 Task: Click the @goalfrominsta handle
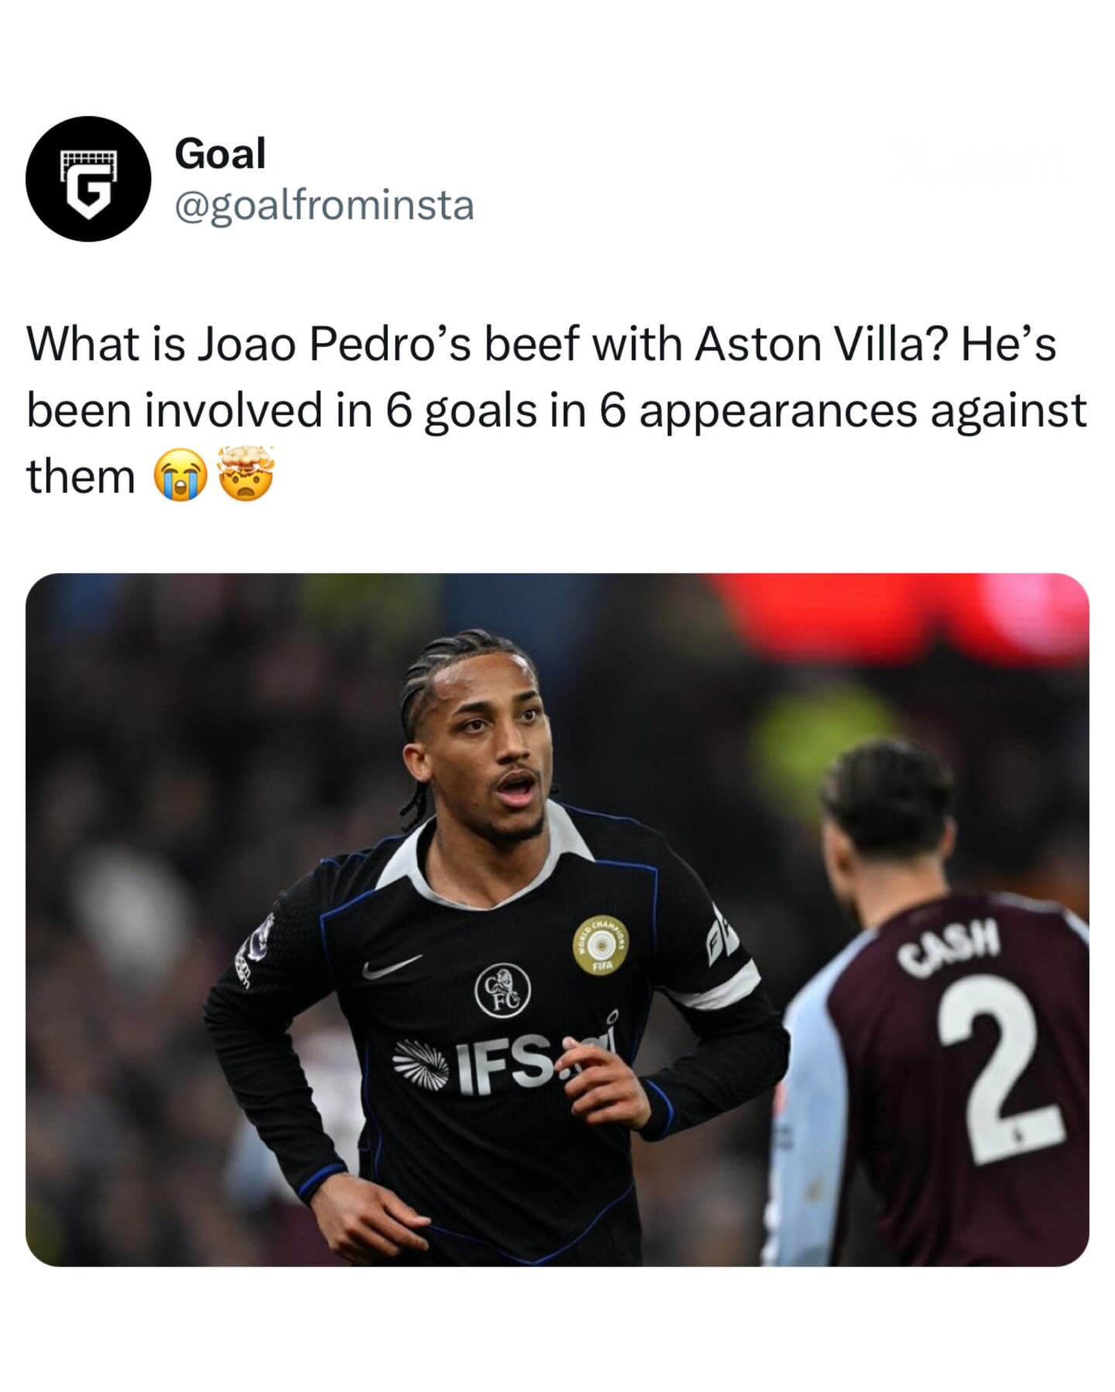(x=324, y=206)
